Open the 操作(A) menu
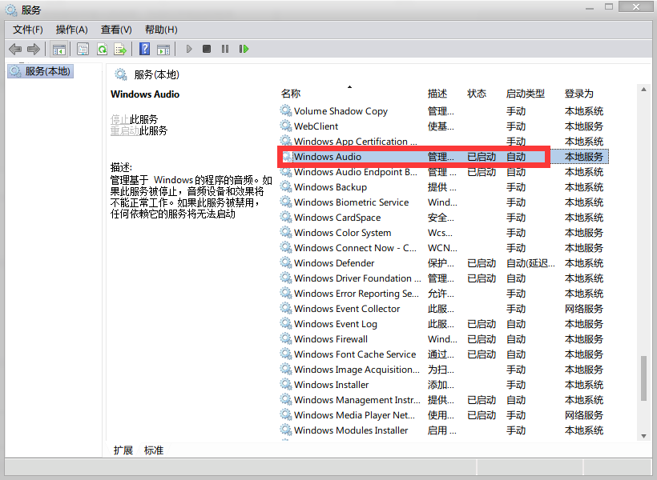The height and width of the screenshot is (480, 657). point(71,30)
